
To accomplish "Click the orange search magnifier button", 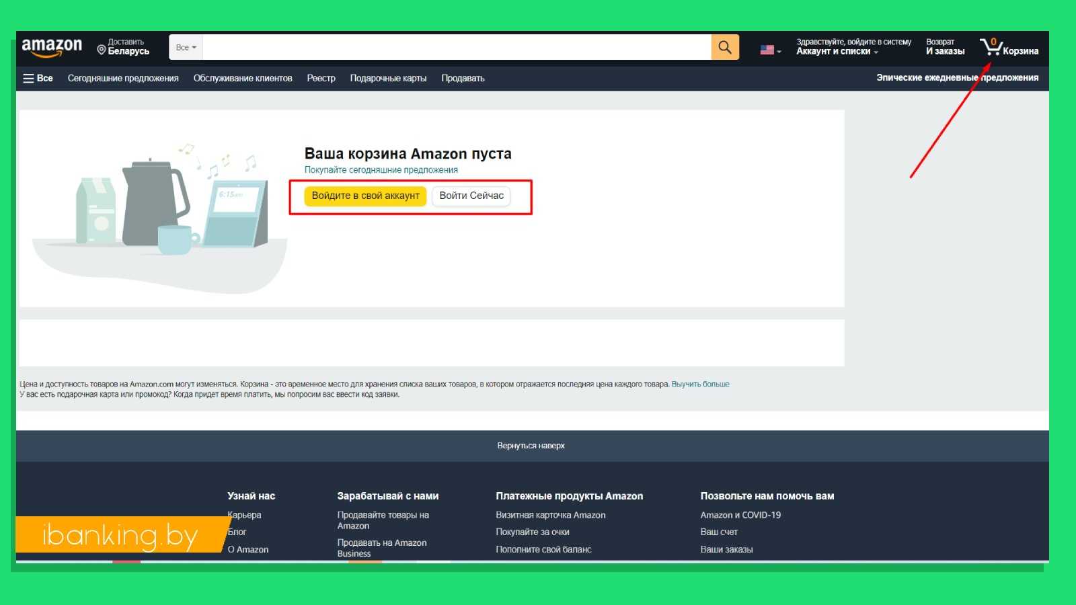I will (724, 47).
